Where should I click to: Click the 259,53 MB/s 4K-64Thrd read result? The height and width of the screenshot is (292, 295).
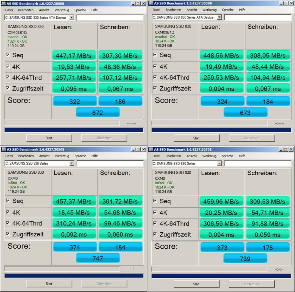click(221, 77)
